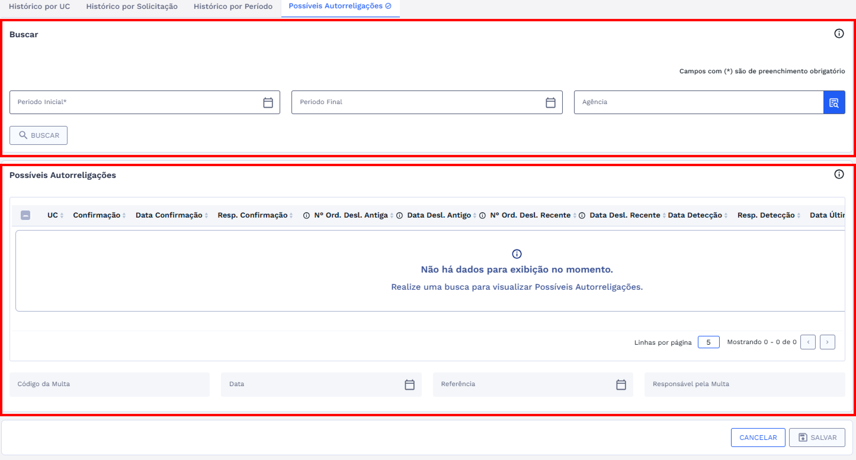Open calendar picker for Periodo Final

click(550, 103)
